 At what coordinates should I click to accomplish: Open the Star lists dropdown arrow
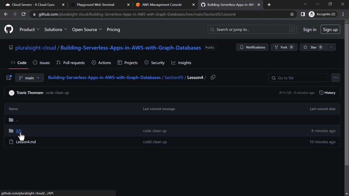pyautogui.click(x=331, y=47)
